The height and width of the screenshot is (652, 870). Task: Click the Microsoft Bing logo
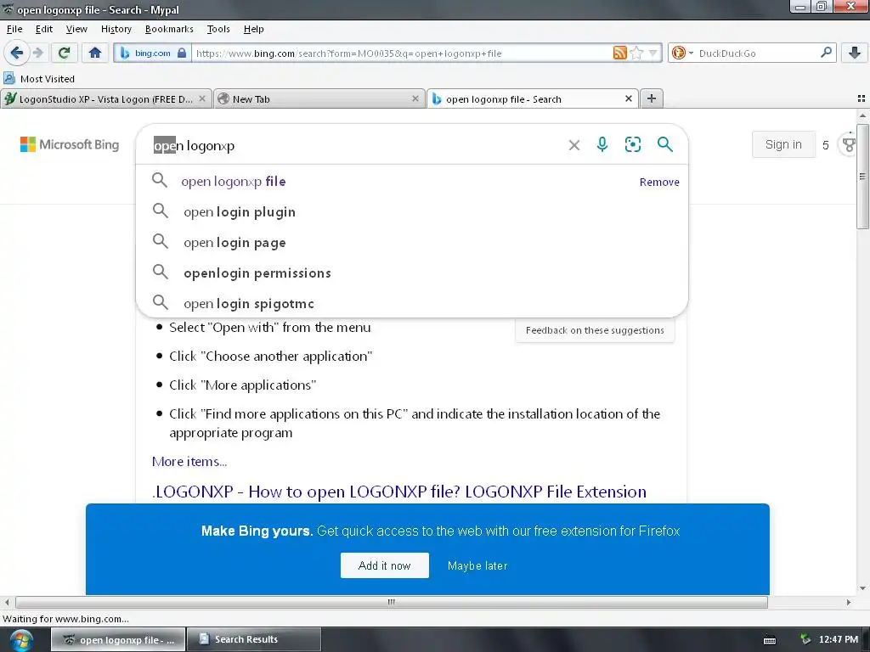(70, 144)
